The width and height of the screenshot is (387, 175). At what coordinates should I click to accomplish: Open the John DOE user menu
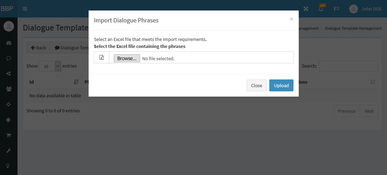366,9
